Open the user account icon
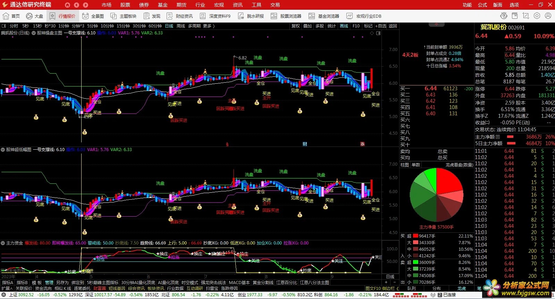Screen dimensions: 555x299 pos(548,16)
